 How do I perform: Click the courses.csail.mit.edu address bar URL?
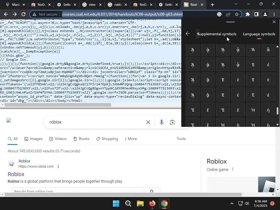122,14
